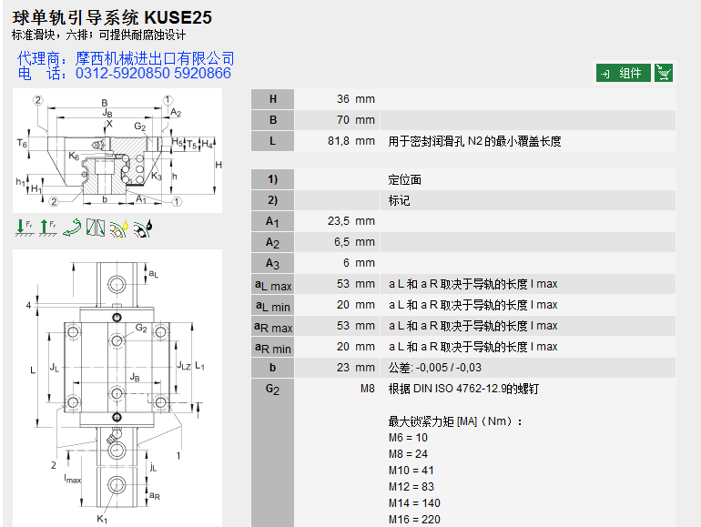
Task: Click the 定位面 description in row 1)
Action: [405, 179]
